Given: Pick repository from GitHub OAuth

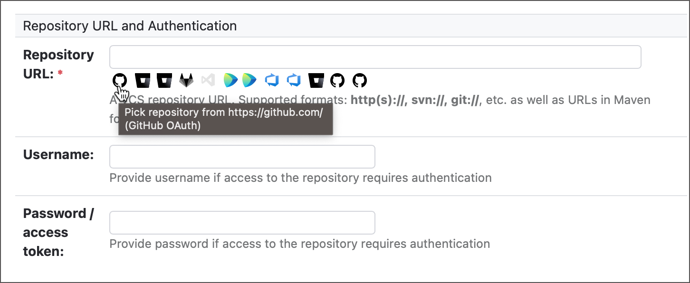Looking at the screenshot, I should click(119, 80).
